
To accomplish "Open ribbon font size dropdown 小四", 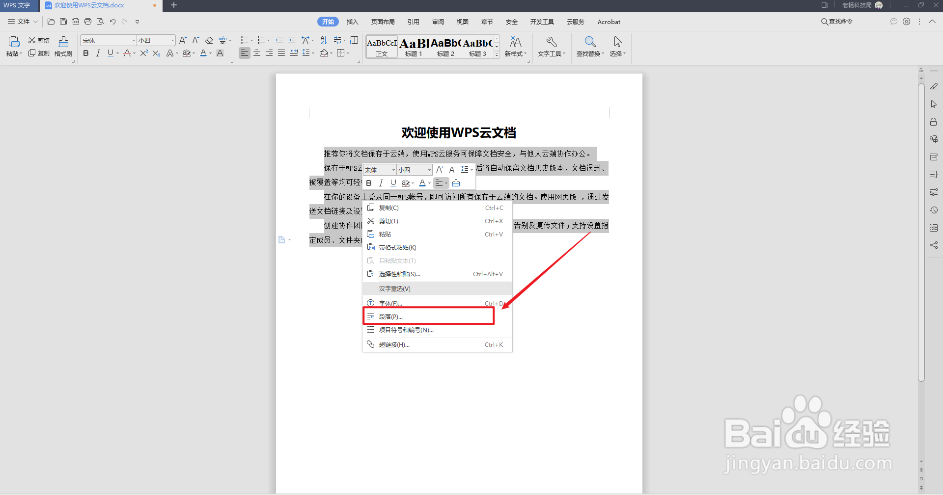I will [172, 40].
